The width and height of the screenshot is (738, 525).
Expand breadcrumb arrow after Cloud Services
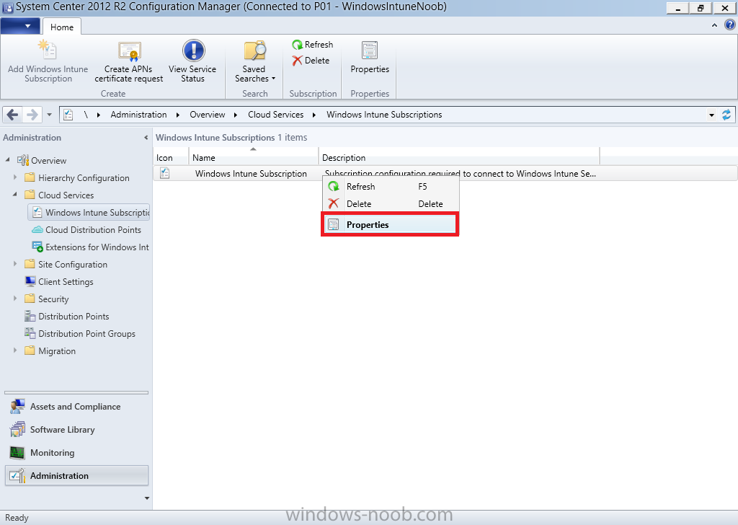314,115
